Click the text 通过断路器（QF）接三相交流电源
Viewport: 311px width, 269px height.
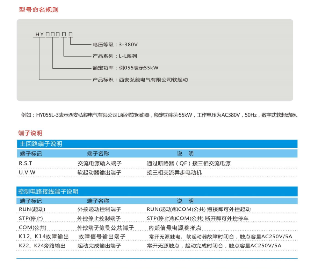(189, 163)
